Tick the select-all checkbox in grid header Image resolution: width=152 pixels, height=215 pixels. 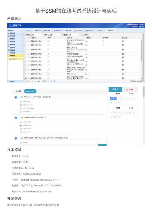click(29, 38)
